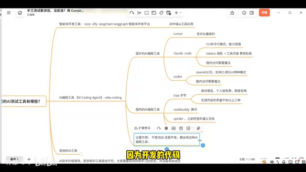306x172 pixels.
Task: Insert an image via floating toolbar
Action: point(174,128)
